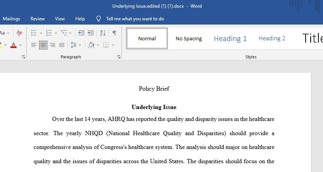This screenshot has height=172, width=323.
Task: Toggle Show/Hide paragraph marks
Action: 115,33
